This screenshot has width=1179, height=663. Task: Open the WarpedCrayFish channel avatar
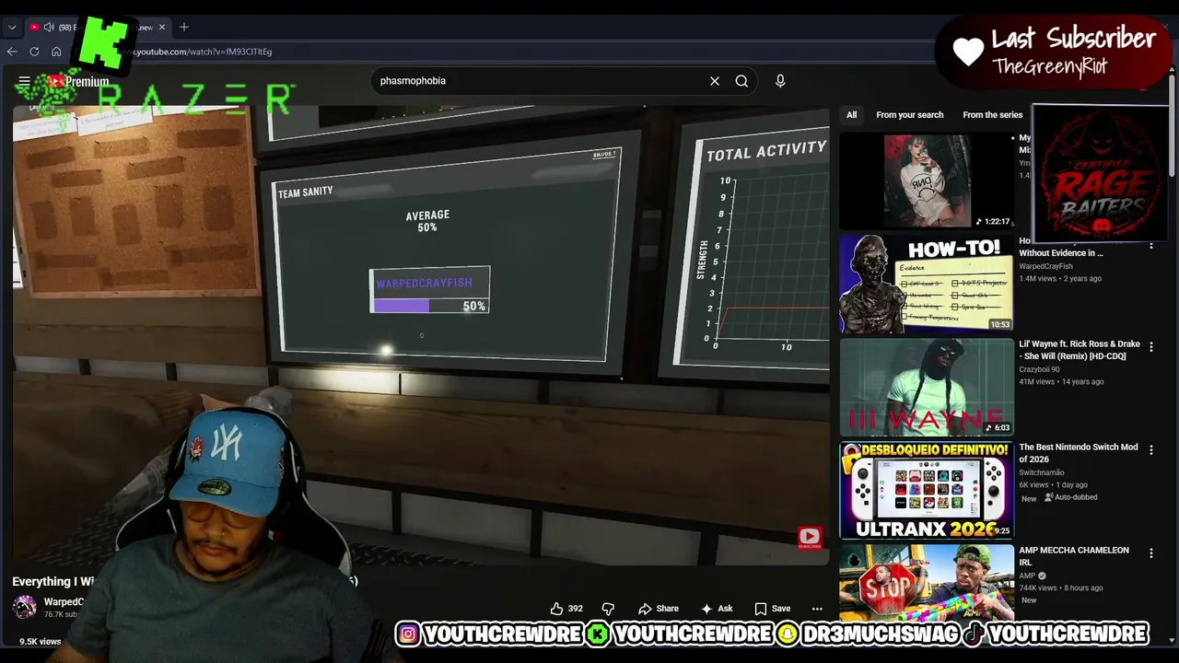point(25,606)
